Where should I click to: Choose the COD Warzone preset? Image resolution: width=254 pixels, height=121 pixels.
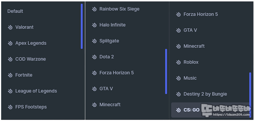pyautogui.click(x=30, y=59)
